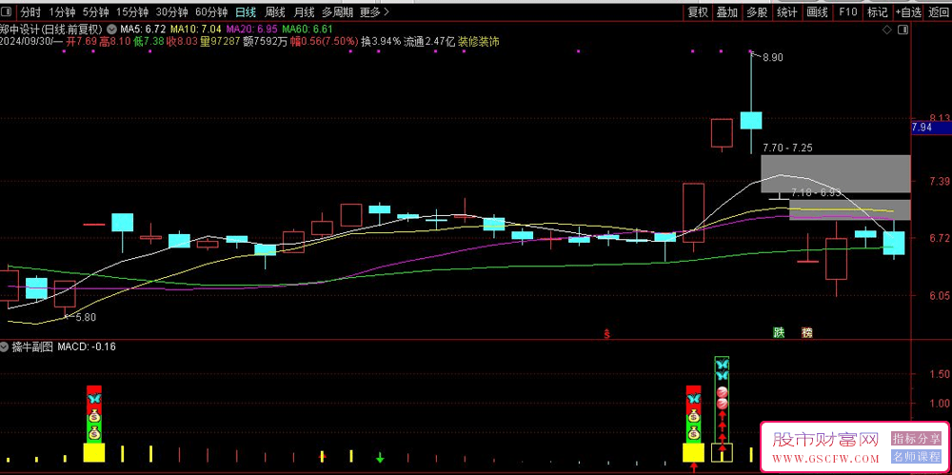Image resolution: width=952 pixels, height=475 pixels.
Task: Open the dropdown chevron beside 郑中设计 title
Action: 111,29
